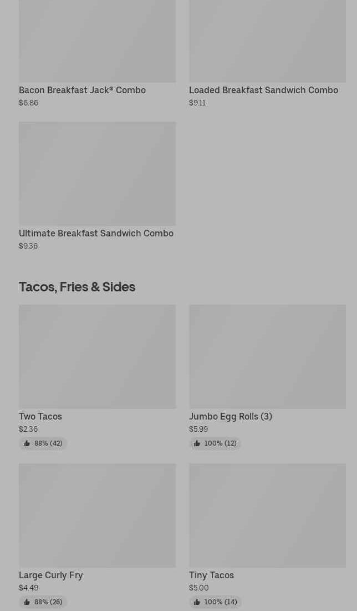Click the Tacos, Fries & Sides heading
357x611 pixels.
[77, 286]
